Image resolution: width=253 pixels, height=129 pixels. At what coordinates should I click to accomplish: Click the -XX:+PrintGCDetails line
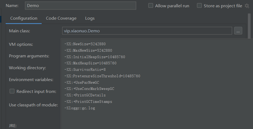85,95
